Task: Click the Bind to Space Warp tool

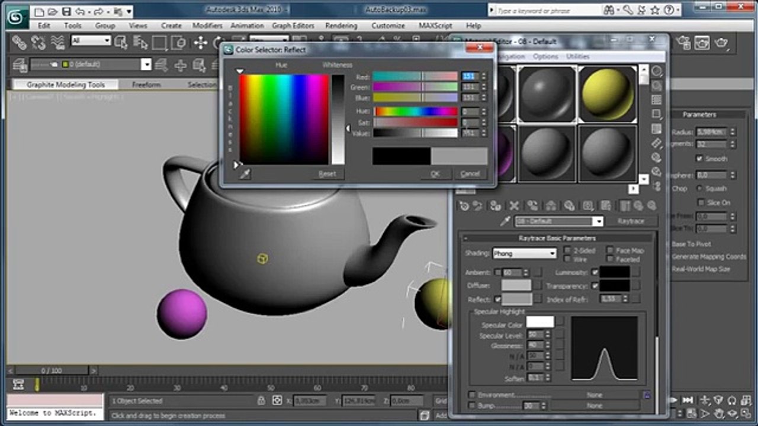Action: tap(57, 42)
